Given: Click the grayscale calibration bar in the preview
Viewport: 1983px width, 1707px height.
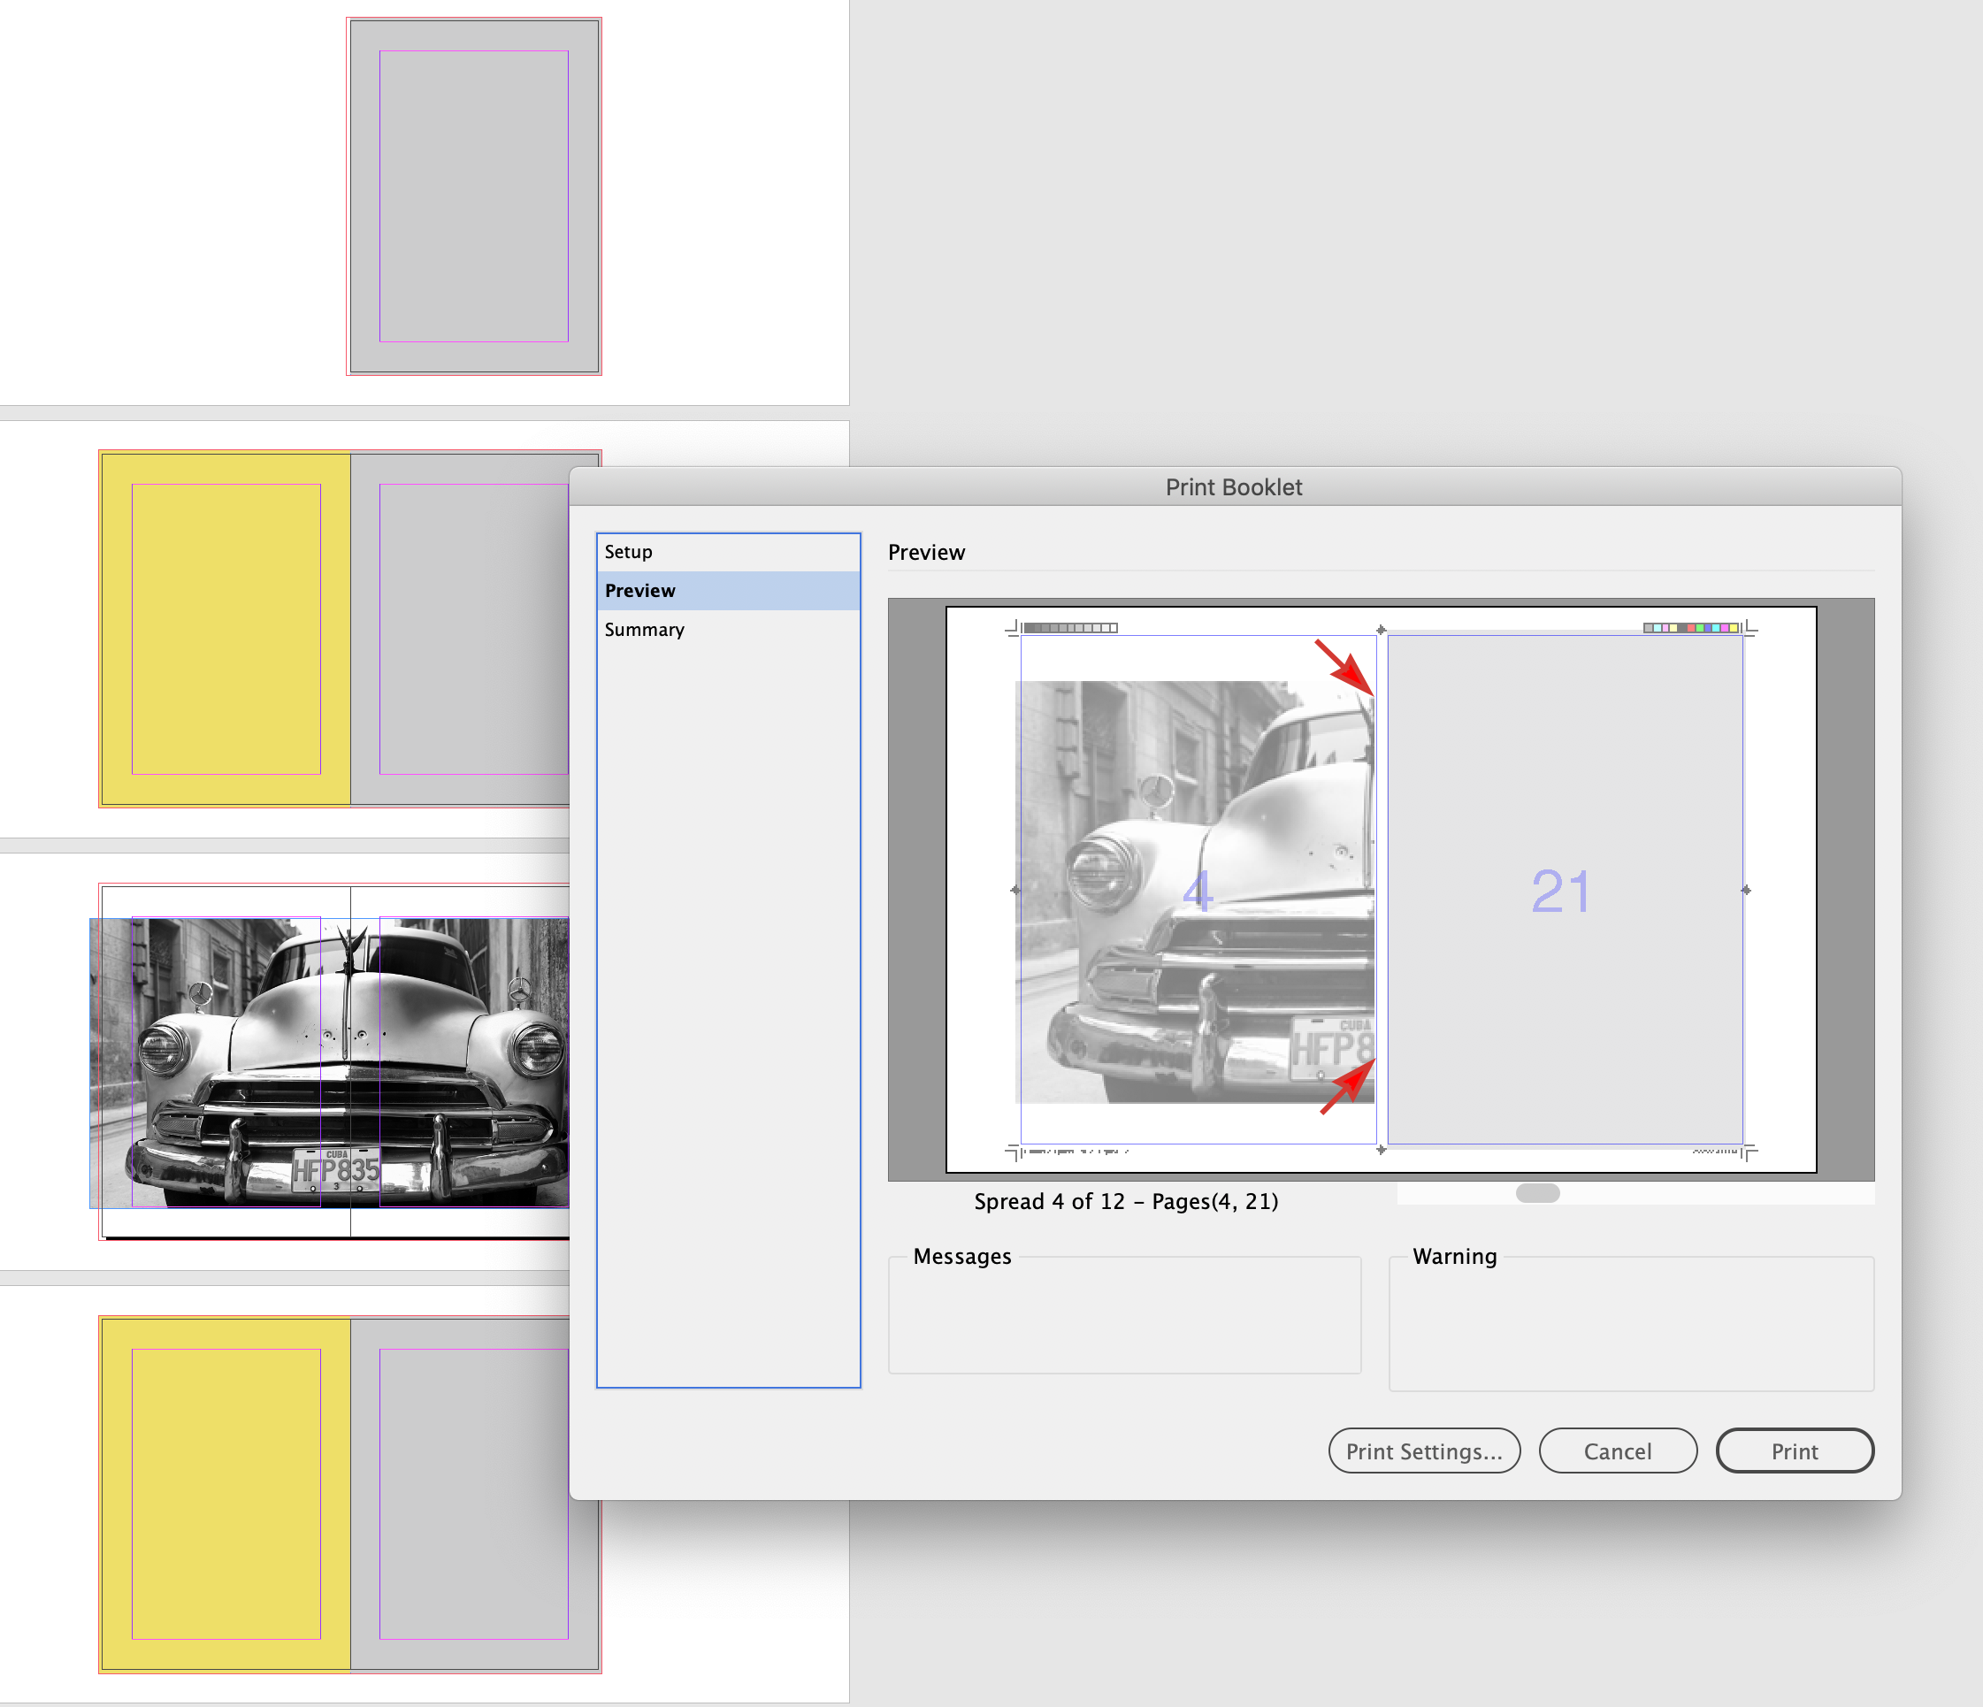Looking at the screenshot, I should pos(1069,627).
